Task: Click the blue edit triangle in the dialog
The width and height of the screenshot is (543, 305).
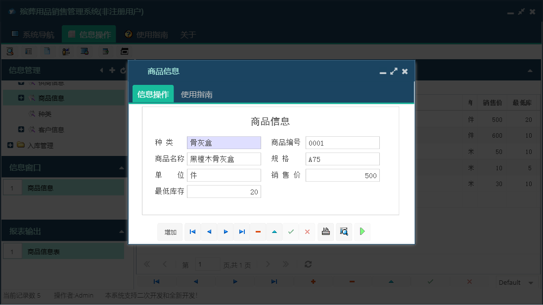Action: point(274,231)
